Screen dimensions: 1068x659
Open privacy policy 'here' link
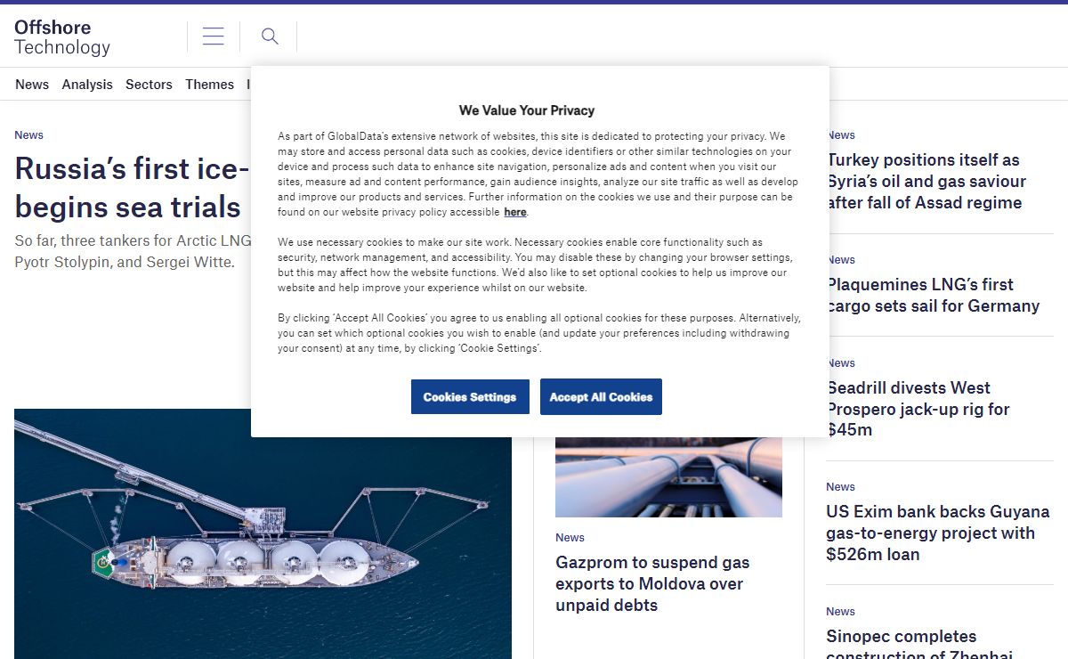[514, 212]
